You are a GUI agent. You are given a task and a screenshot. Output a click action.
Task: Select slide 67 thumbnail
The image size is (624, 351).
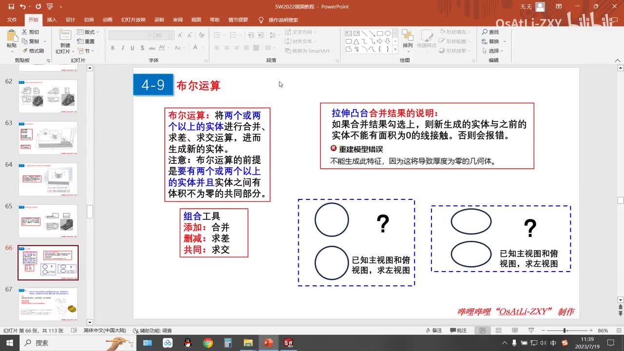48,304
